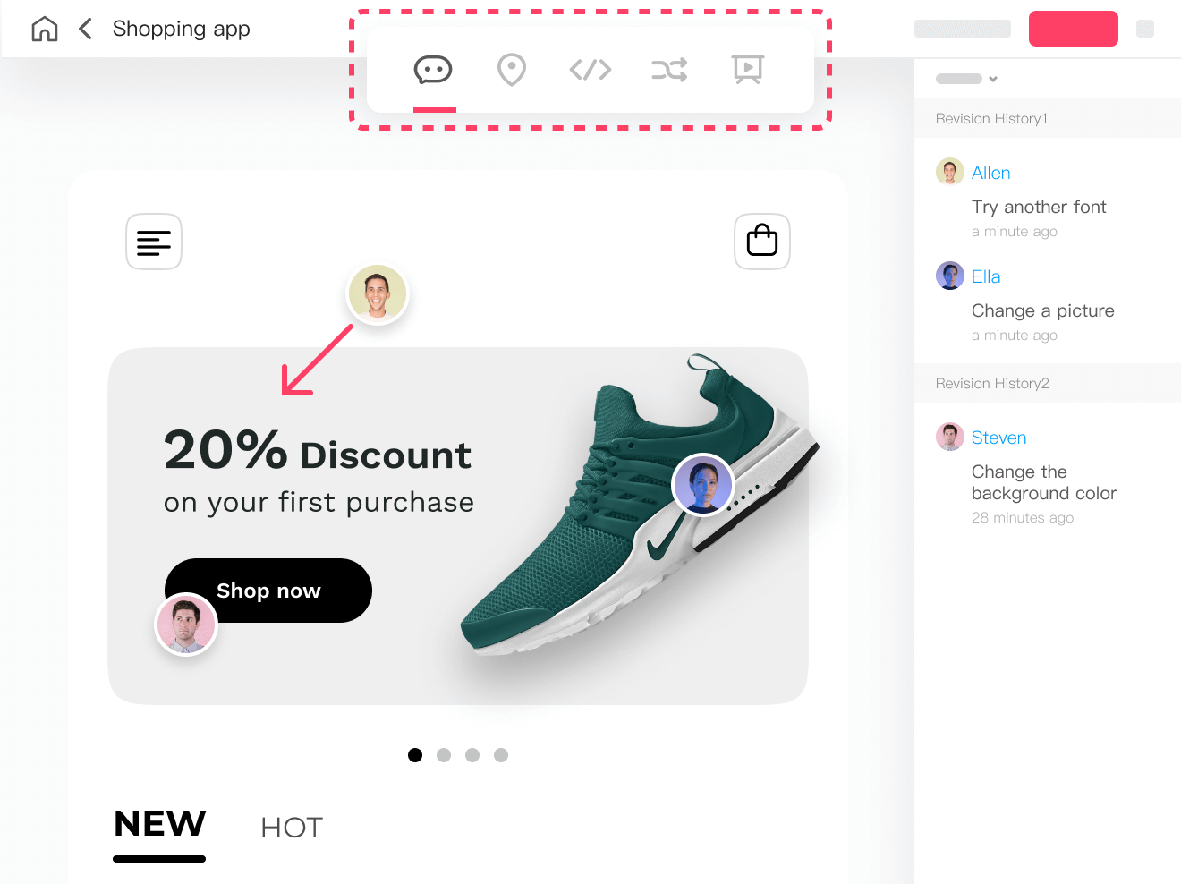Click the back arrow beside Shopping app
Viewport: 1181px width, 884px height.
point(85,29)
